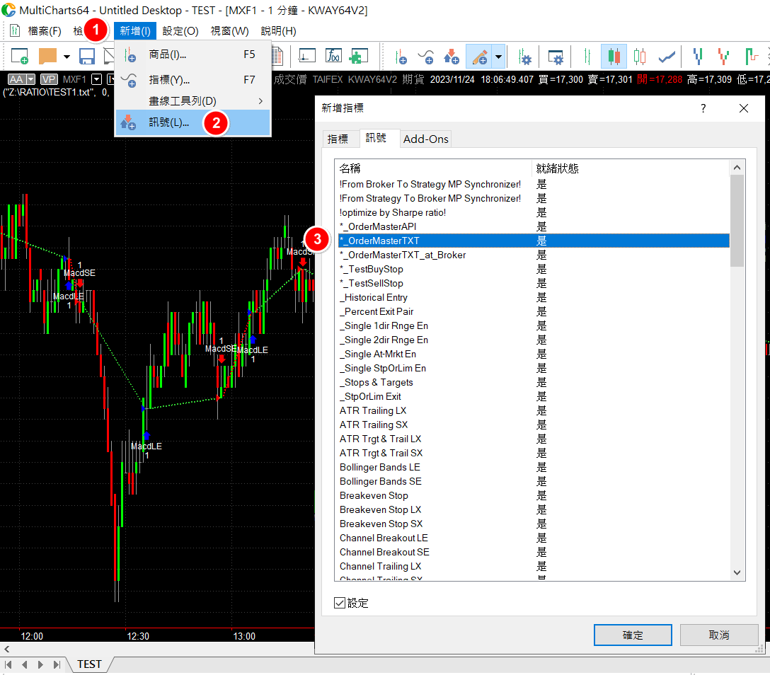Cancel with the 取消 button
The width and height of the screenshot is (770, 675).
click(719, 635)
